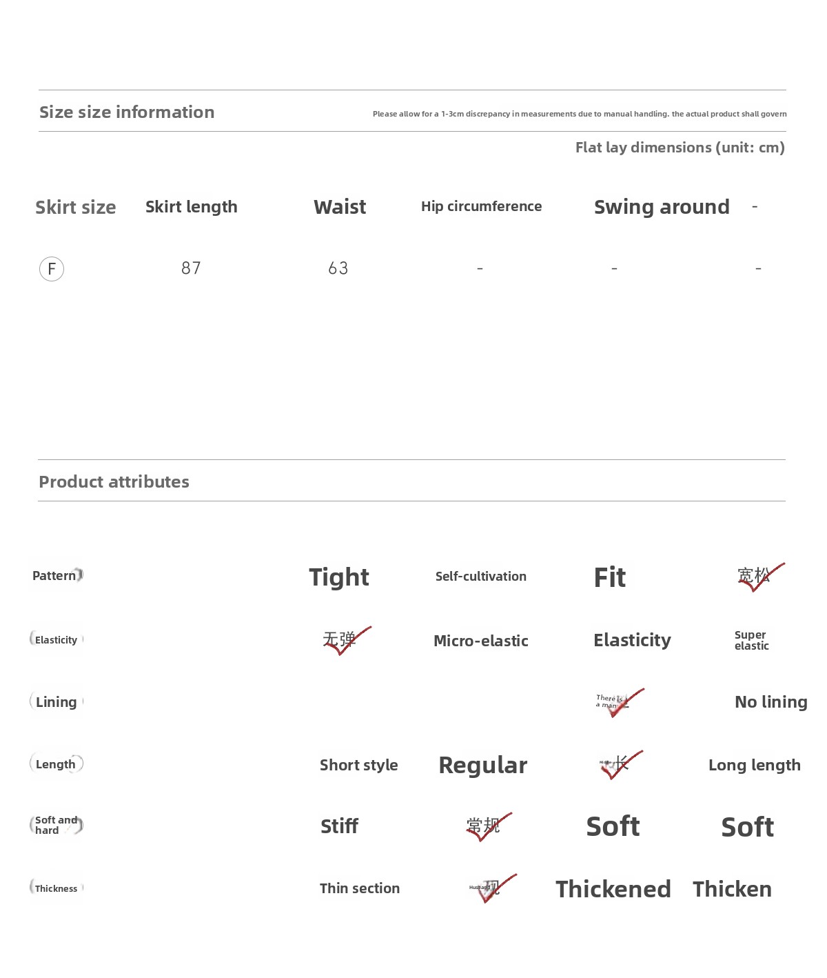This screenshot has height=978, width=827.
Task: Click the Hip circumference column header
Action: tap(481, 206)
